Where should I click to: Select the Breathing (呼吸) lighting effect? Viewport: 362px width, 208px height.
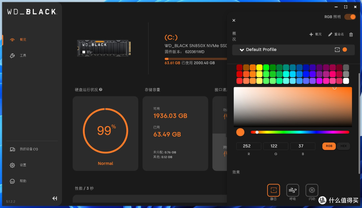click(x=293, y=190)
